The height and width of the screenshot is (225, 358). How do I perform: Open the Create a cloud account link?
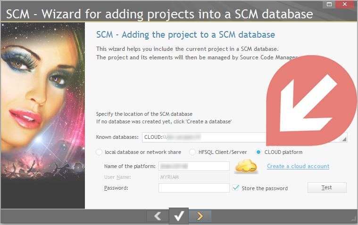(x=298, y=166)
